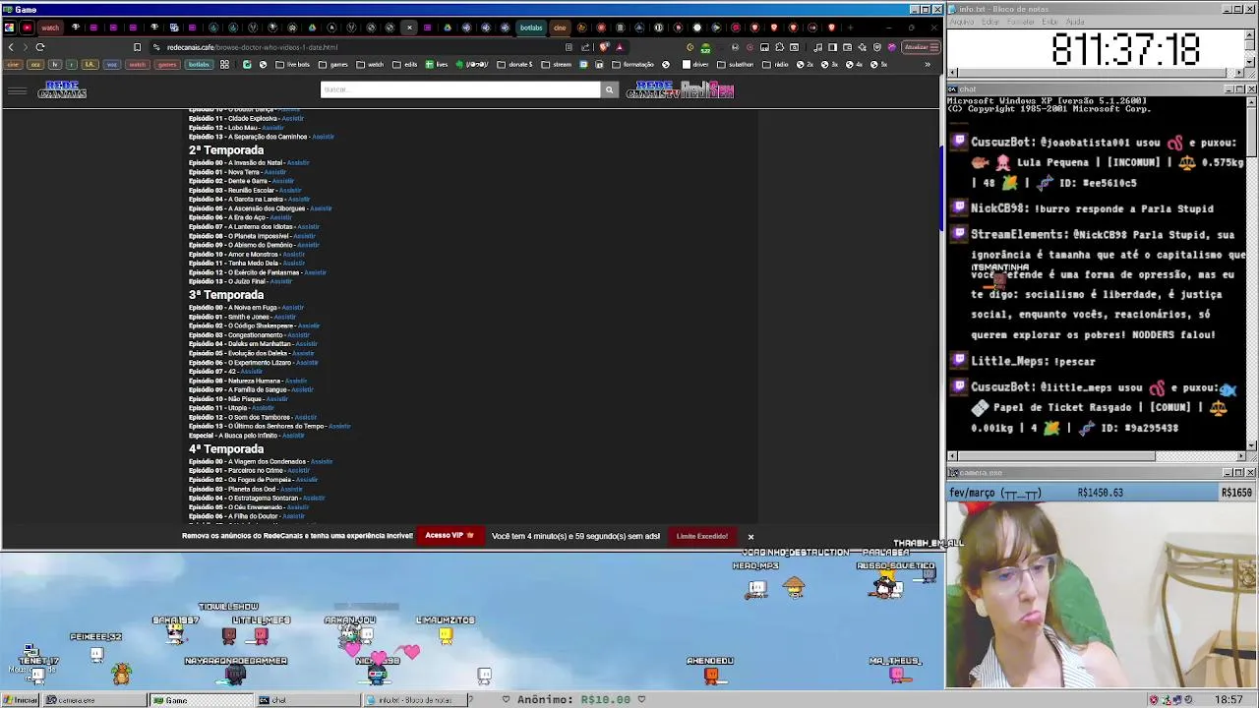1259x708 pixels.
Task: Open the 'rádio' bookmark folder
Action: tap(776, 65)
